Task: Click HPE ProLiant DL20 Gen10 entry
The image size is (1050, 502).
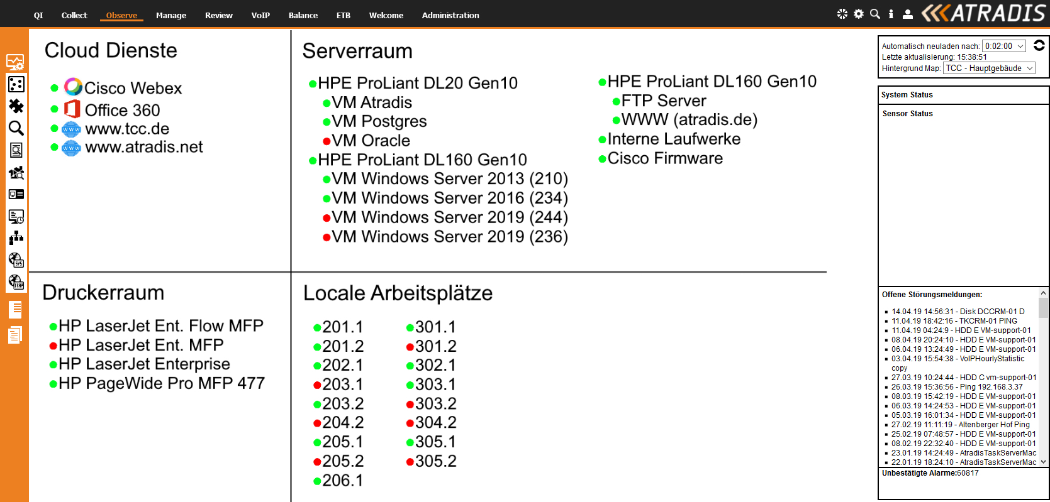Action: [x=418, y=83]
